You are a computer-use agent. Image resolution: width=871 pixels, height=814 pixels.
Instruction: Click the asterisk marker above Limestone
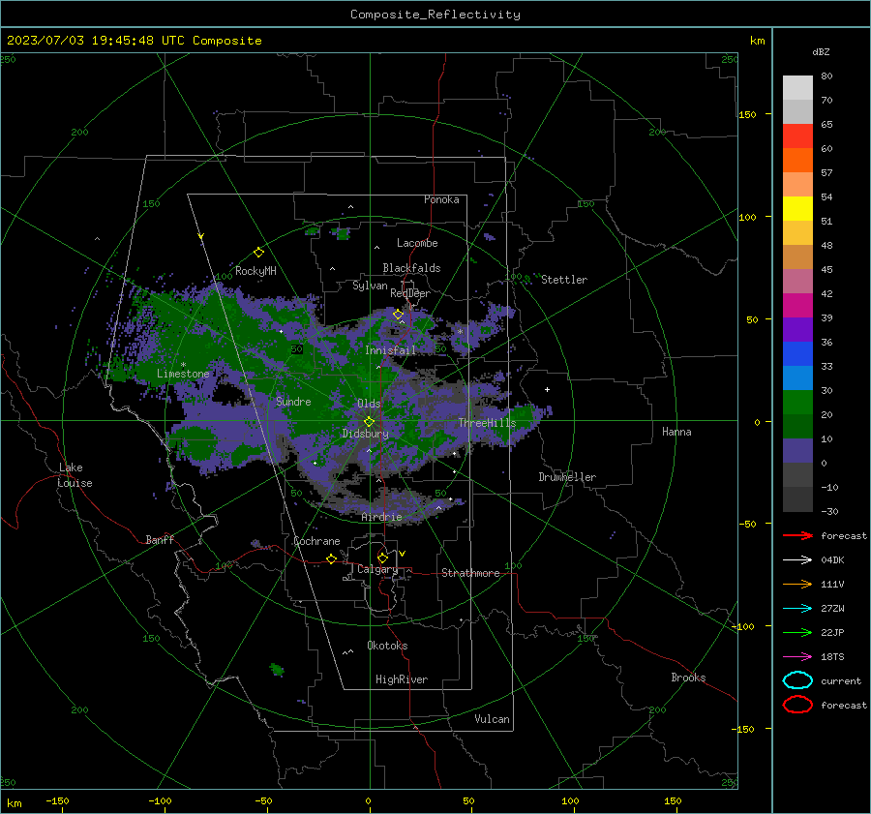pyautogui.click(x=183, y=365)
